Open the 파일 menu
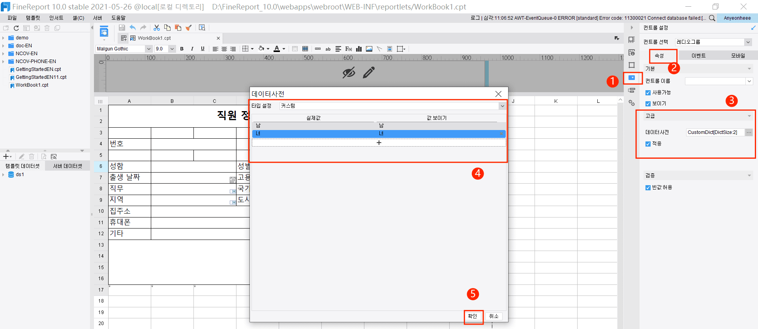758x329 pixels. [12, 18]
